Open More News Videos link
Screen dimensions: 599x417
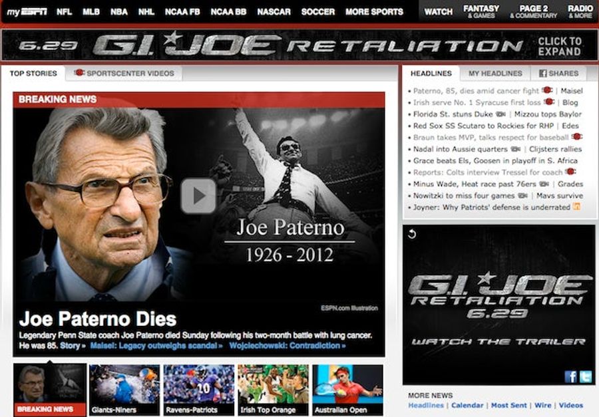(x=571, y=405)
